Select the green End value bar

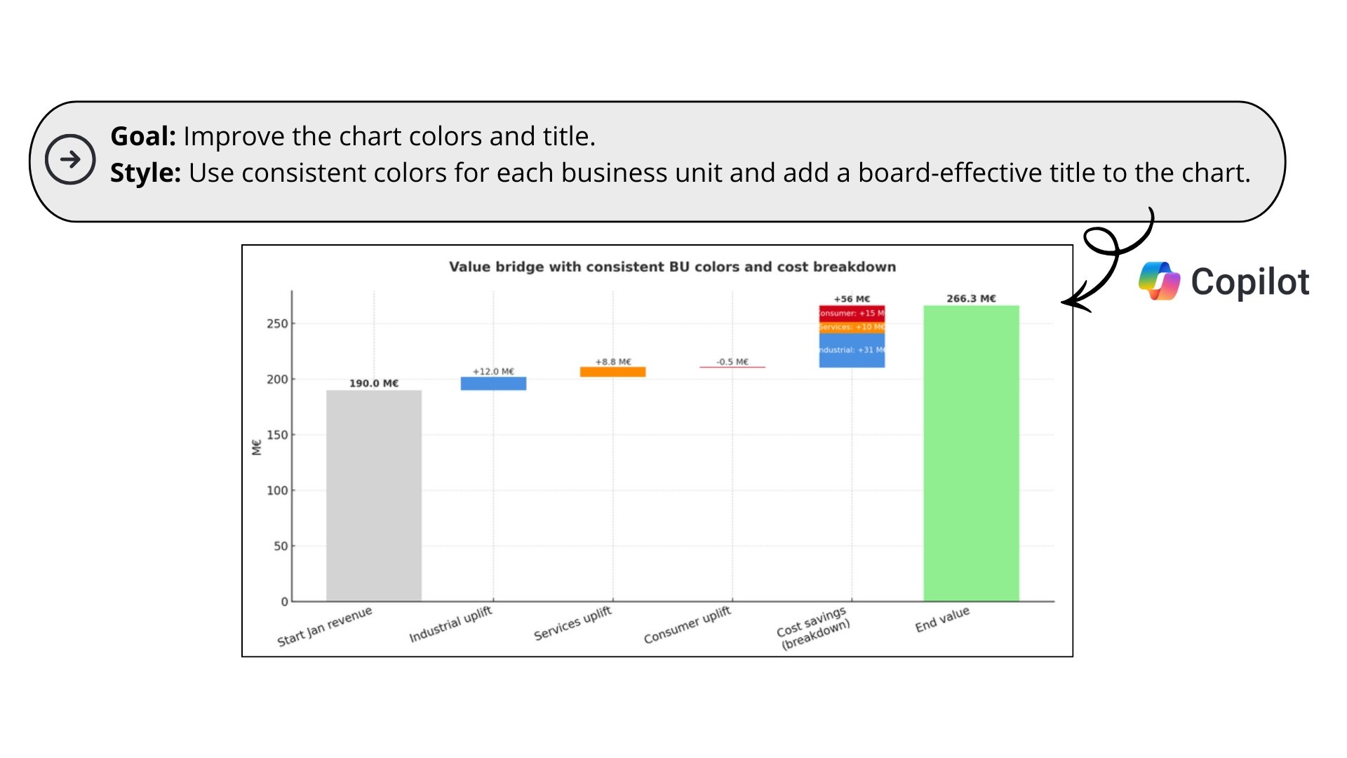point(971,453)
